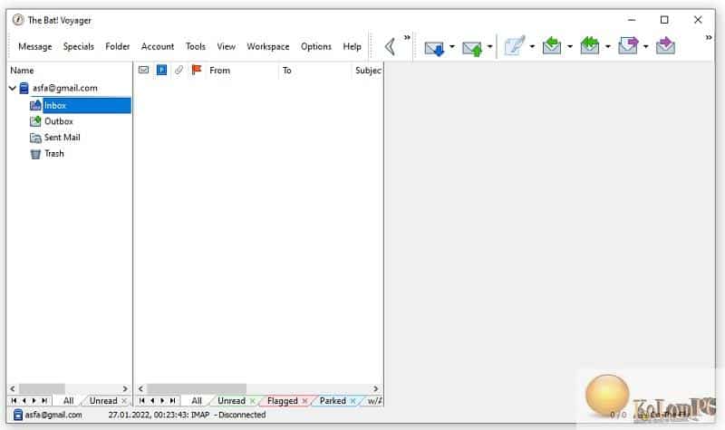
Task: Click message list scroll right arrow
Action: pos(376,388)
